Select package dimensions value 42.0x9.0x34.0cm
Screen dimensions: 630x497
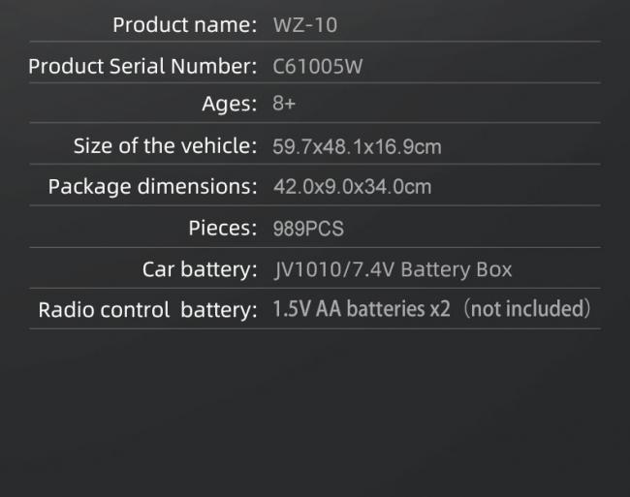coord(353,187)
